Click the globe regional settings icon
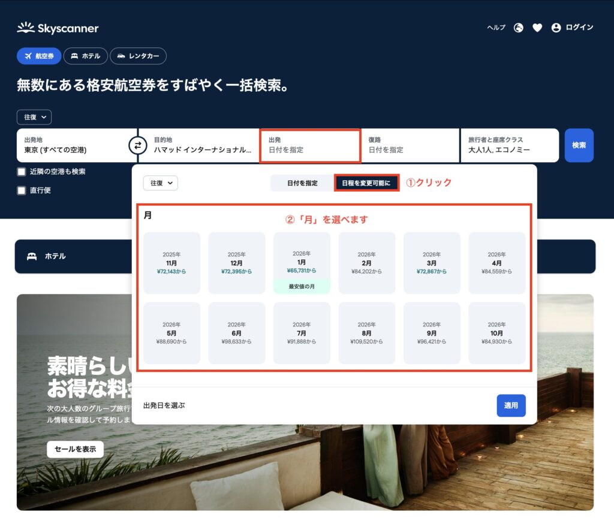 point(519,28)
